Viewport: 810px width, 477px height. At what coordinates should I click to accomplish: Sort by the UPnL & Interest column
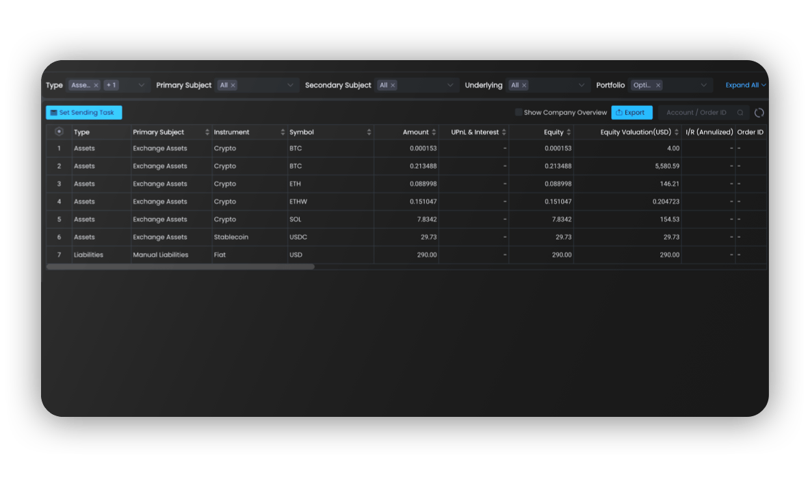(504, 132)
